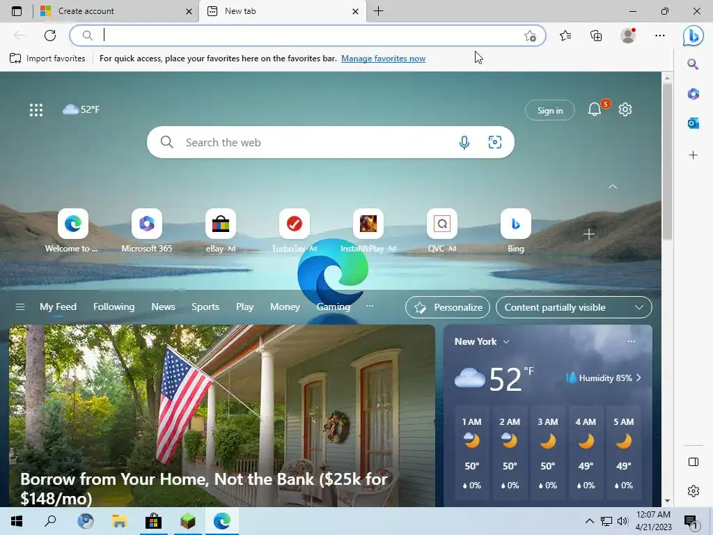Screen dimensions: 713x535
Task: Switch to the Create account tab
Action: click(116, 11)
